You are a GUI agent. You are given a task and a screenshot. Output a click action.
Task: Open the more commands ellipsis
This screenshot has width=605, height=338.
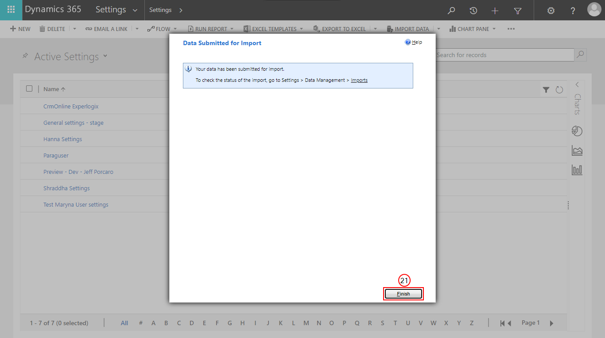511,29
